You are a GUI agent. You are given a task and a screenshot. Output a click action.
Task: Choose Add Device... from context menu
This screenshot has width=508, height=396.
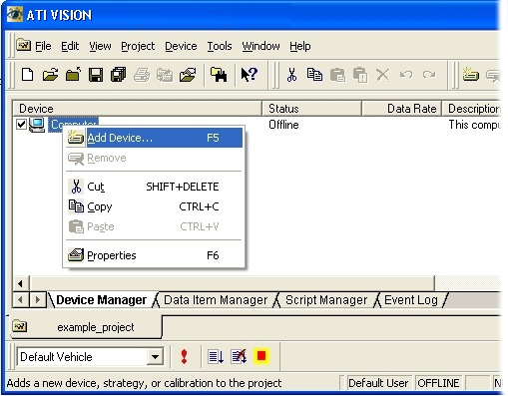pyautogui.click(x=154, y=138)
